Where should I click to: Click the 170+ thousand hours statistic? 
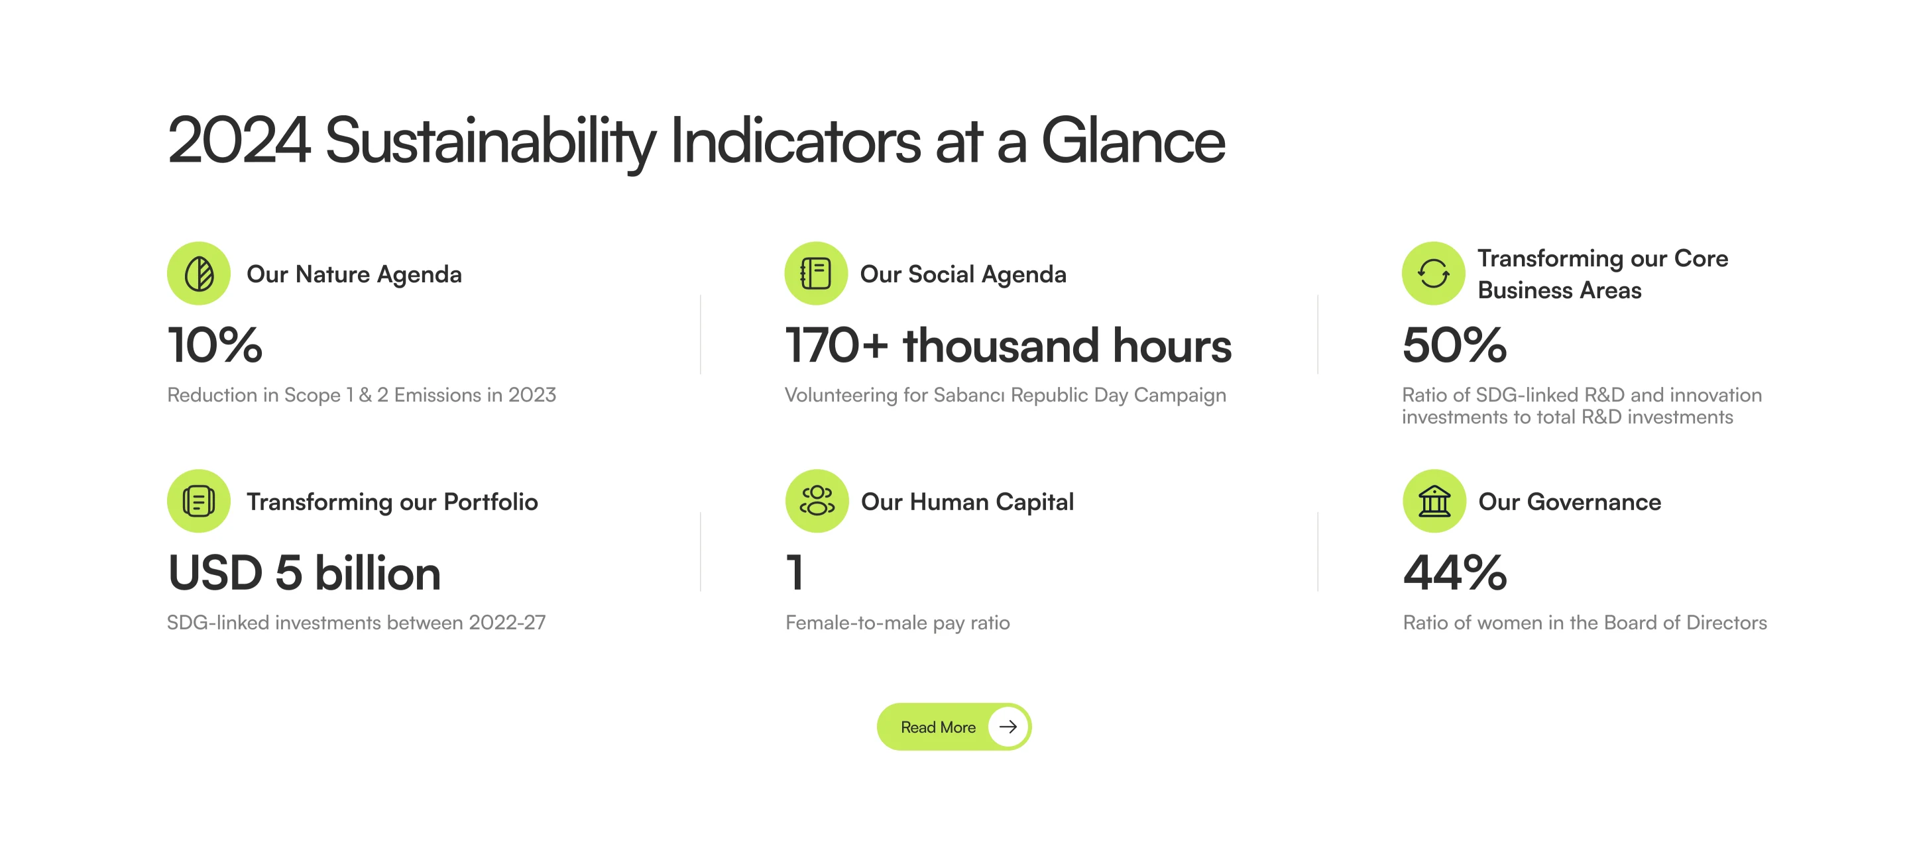point(1008,345)
